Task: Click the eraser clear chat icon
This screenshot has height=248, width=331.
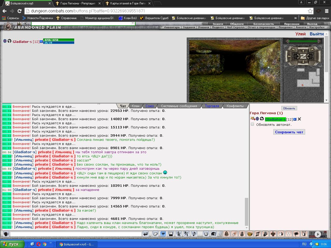Action: [155, 234]
